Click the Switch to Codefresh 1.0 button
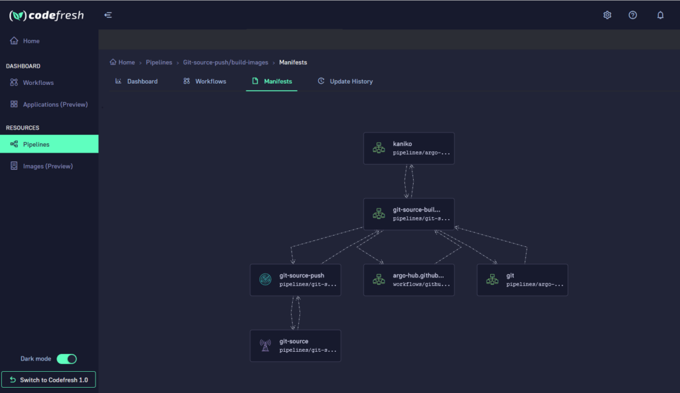 point(48,379)
